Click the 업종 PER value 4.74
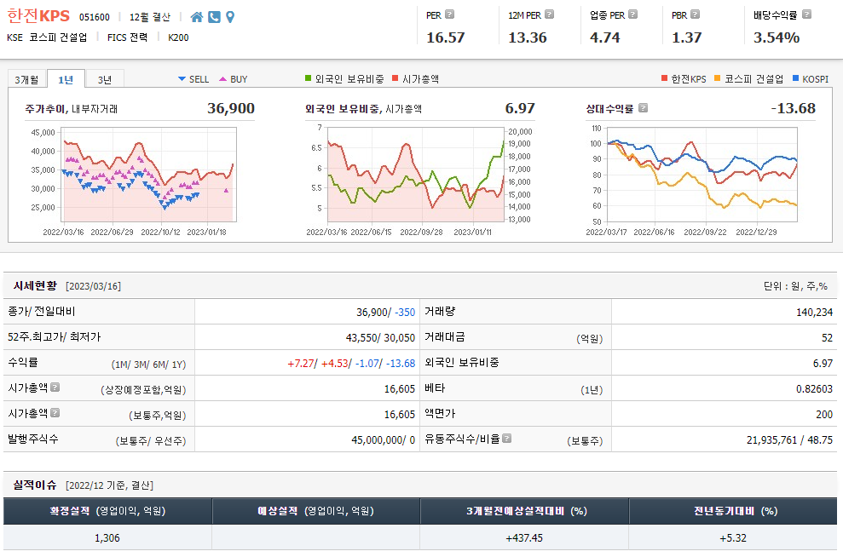This screenshot has height=557, width=843. coord(605,37)
